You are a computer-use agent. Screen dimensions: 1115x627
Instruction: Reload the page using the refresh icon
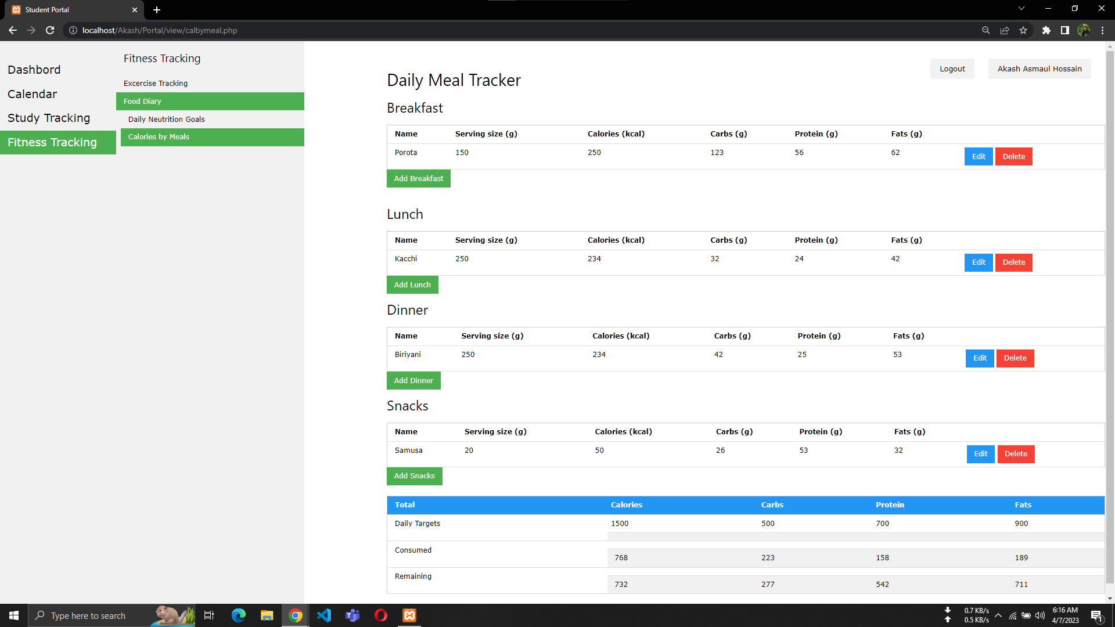[x=50, y=30]
